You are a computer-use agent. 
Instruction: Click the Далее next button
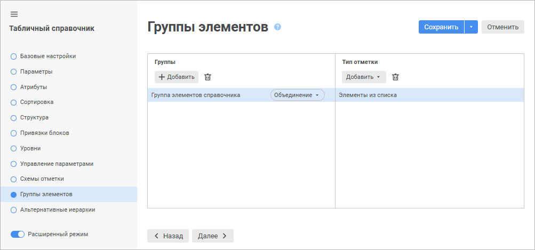tap(212, 236)
